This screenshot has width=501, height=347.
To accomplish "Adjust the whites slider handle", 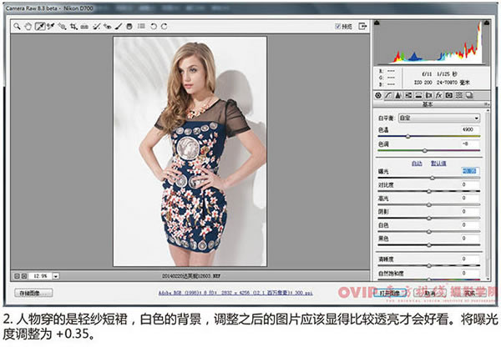I will 429,231.
